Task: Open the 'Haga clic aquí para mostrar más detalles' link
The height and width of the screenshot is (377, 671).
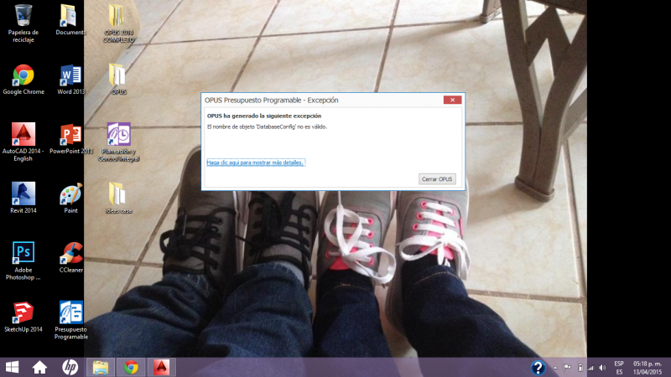Action: tap(255, 163)
